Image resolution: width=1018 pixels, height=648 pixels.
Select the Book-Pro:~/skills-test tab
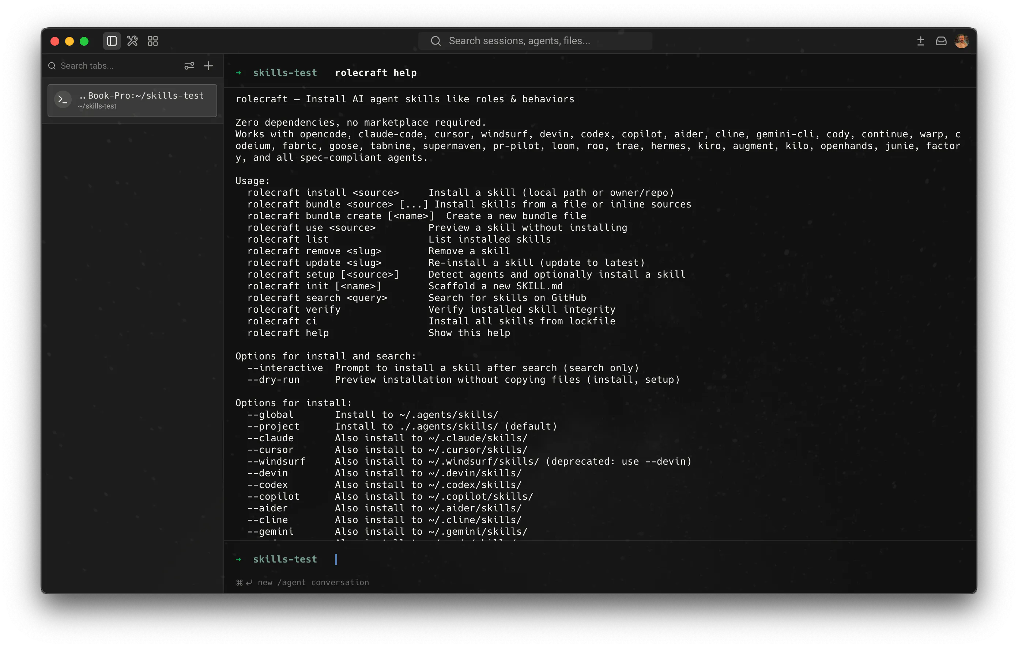[132, 100]
